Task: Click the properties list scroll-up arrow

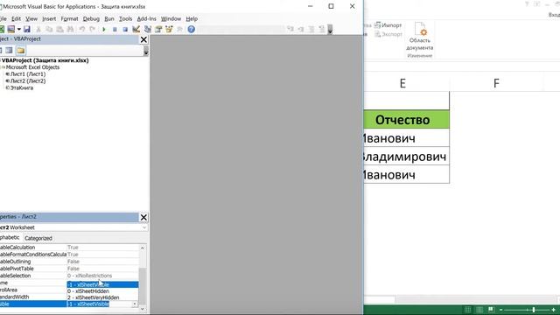Action: tap(143, 248)
